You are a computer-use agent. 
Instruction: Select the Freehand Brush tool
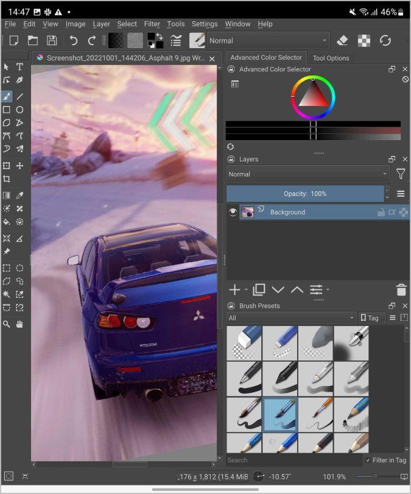[x=7, y=96]
